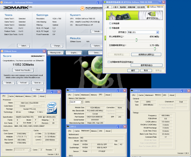Open About tab in CPU-Z Memory window
The image size is (191, 157).
pyautogui.click(x=172, y=95)
